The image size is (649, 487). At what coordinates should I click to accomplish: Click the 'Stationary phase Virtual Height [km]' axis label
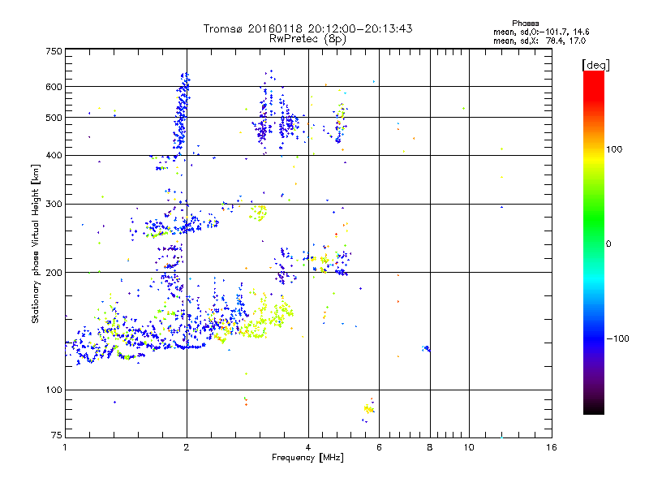tap(36, 243)
